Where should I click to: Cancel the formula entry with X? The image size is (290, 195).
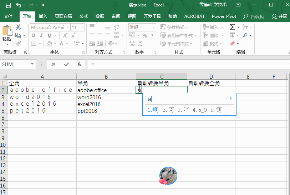click(x=54, y=64)
